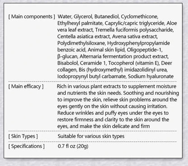Click 'Polydimethylsiloxane' in the ingredient list
The width and height of the screenshot is (188, 166).
point(81,43)
